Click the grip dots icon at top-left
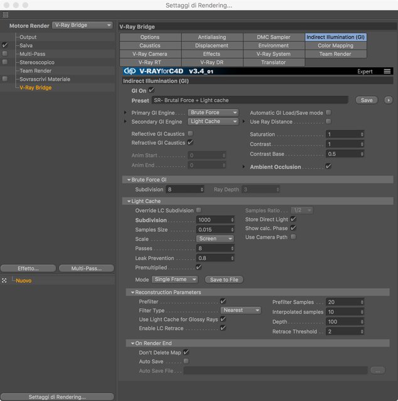The image size is (398, 401). tap(6, 14)
